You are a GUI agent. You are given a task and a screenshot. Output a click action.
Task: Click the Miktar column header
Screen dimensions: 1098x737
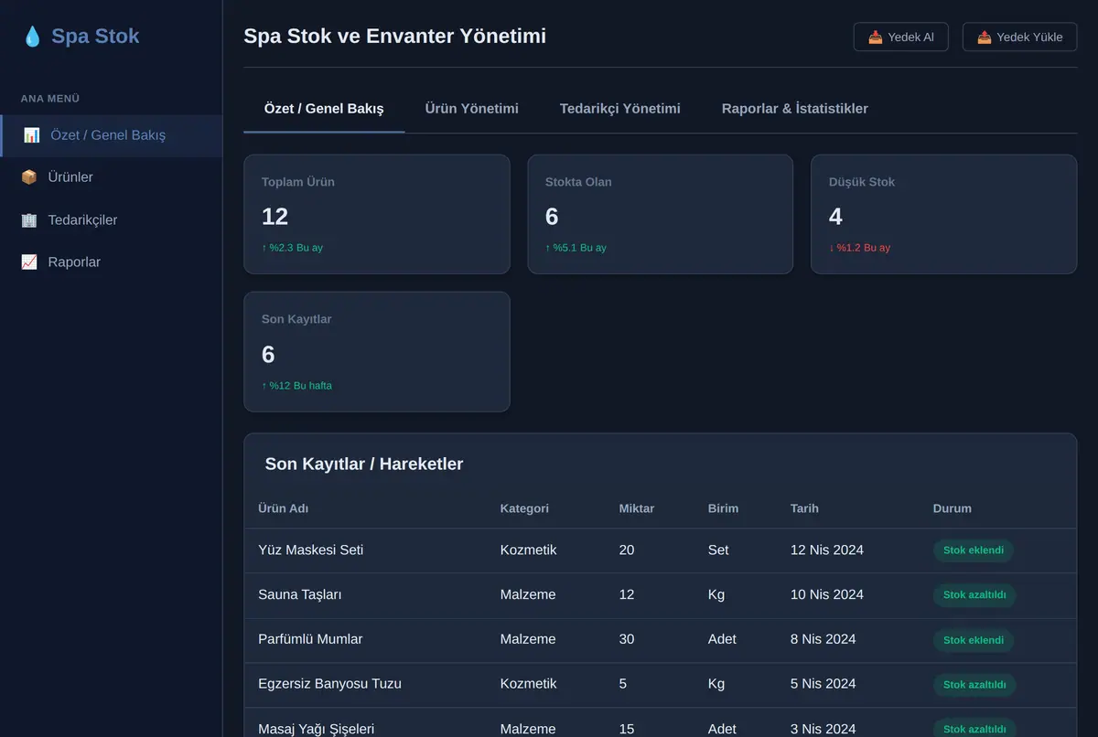pyautogui.click(x=637, y=508)
